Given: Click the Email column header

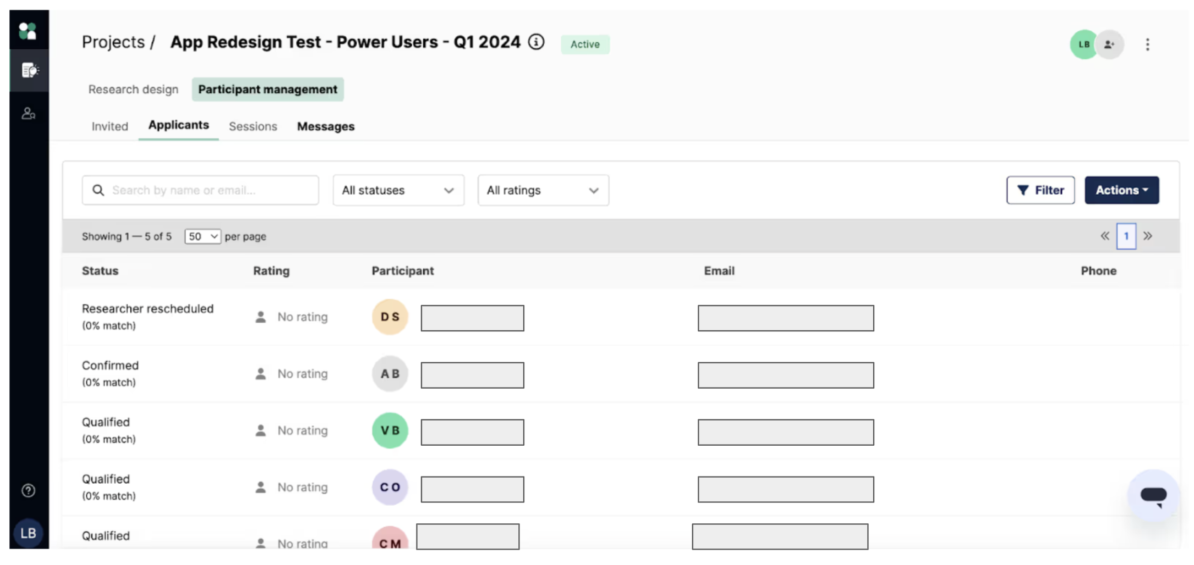Looking at the screenshot, I should tap(719, 271).
